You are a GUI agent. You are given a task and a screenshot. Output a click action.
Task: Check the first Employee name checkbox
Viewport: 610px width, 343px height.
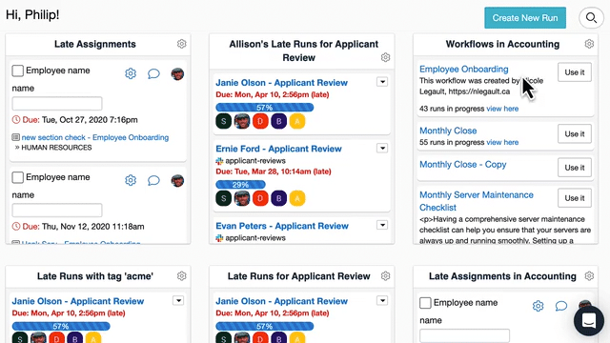[x=17, y=71]
